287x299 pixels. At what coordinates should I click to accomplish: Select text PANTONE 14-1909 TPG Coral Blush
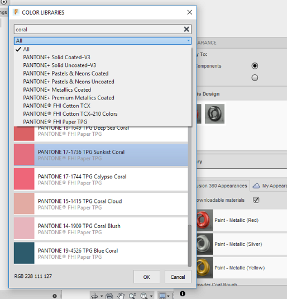(79, 226)
